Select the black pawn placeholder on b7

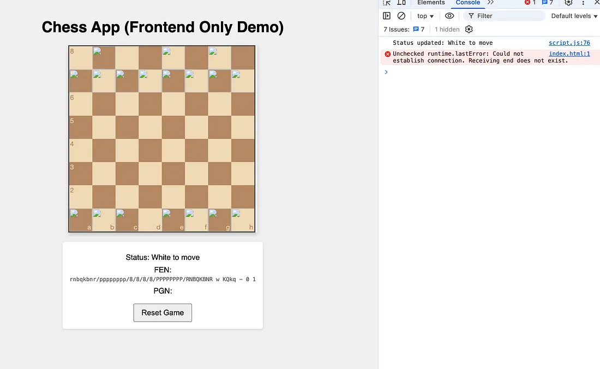tap(104, 81)
